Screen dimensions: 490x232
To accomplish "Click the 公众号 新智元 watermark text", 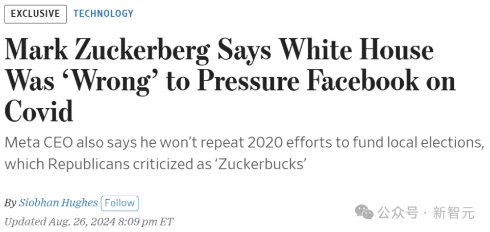I will (426, 212).
